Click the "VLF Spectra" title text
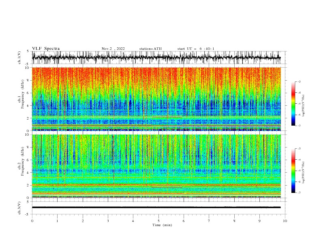 pyautogui.click(x=46, y=49)
